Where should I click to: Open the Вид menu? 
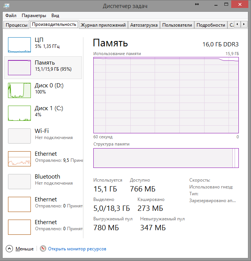55,16
